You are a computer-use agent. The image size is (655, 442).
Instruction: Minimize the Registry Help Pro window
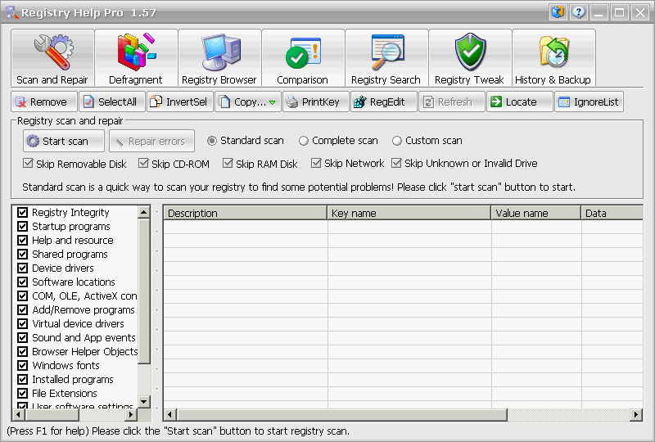click(x=599, y=12)
